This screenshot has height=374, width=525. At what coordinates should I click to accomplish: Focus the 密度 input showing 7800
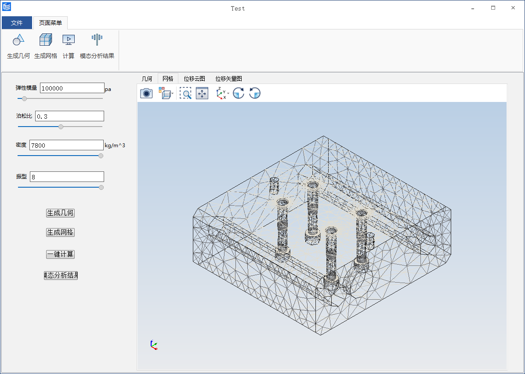click(x=67, y=145)
